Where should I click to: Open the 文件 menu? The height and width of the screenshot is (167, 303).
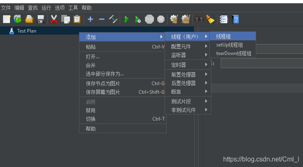(6, 8)
